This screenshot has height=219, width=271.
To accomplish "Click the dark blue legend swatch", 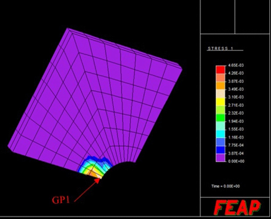I will point(220,150).
